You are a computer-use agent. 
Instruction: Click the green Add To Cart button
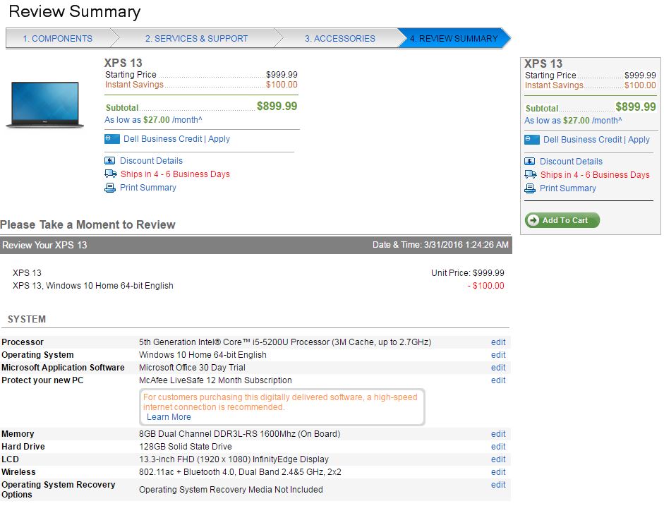562,220
